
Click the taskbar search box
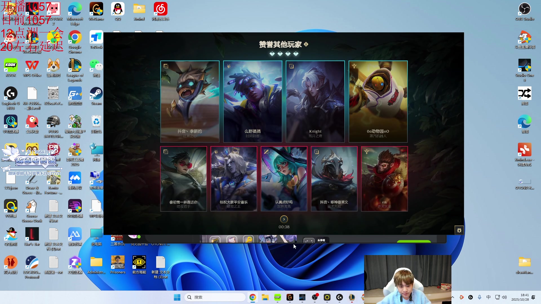[215, 297]
